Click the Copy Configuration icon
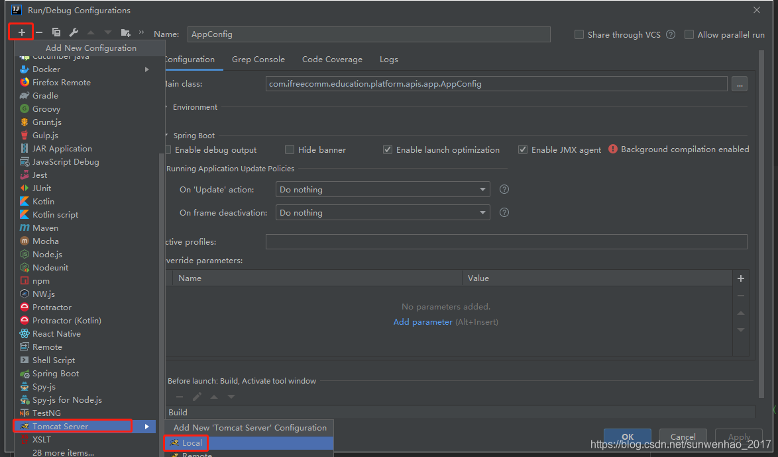Viewport: 778px width, 457px height. click(x=56, y=32)
